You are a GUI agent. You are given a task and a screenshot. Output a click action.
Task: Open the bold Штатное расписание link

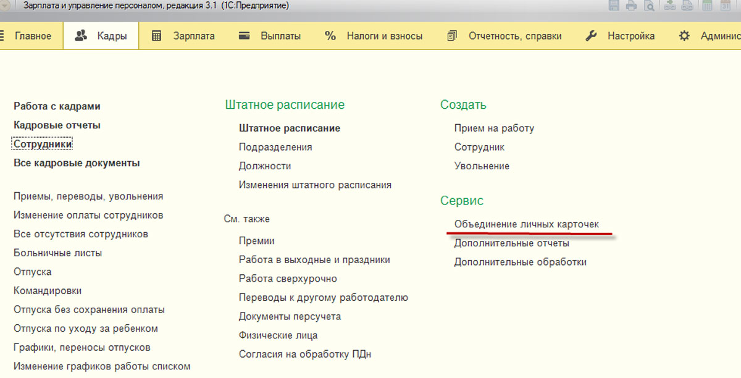pos(290,128)
